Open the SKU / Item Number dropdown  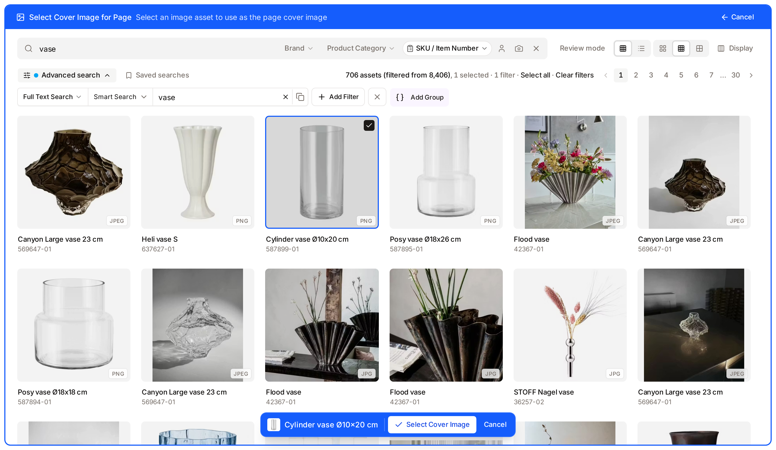tap(447, 48)
